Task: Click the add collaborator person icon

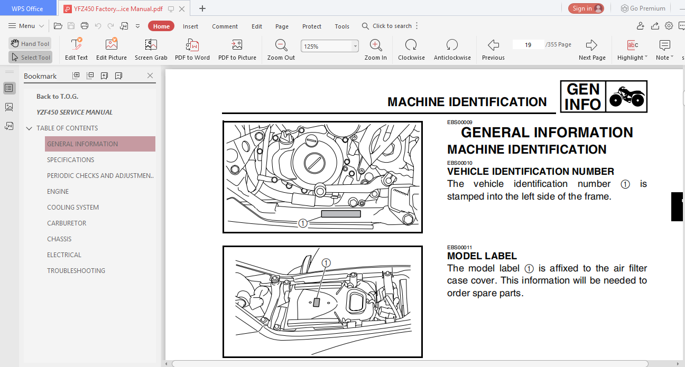Action: [x=641, y=26]
